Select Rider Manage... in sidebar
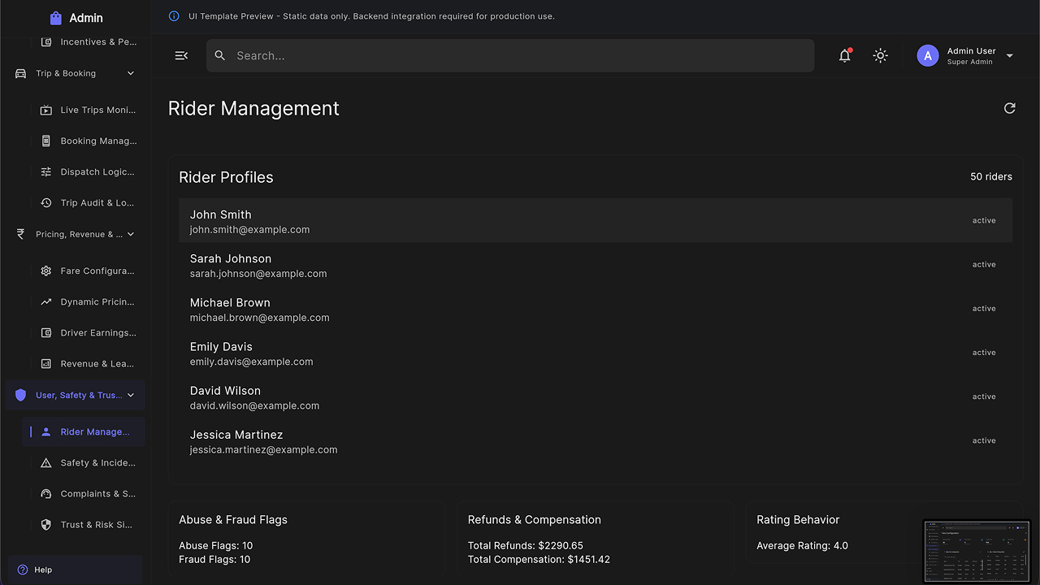Viewport: 1040px width, 585px height. 84,431
